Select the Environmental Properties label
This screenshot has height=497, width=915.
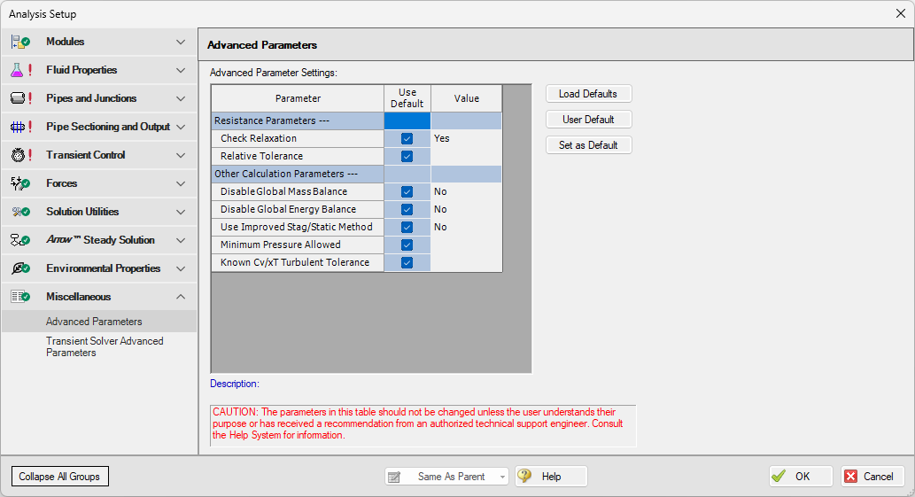(x=104, y=268)
